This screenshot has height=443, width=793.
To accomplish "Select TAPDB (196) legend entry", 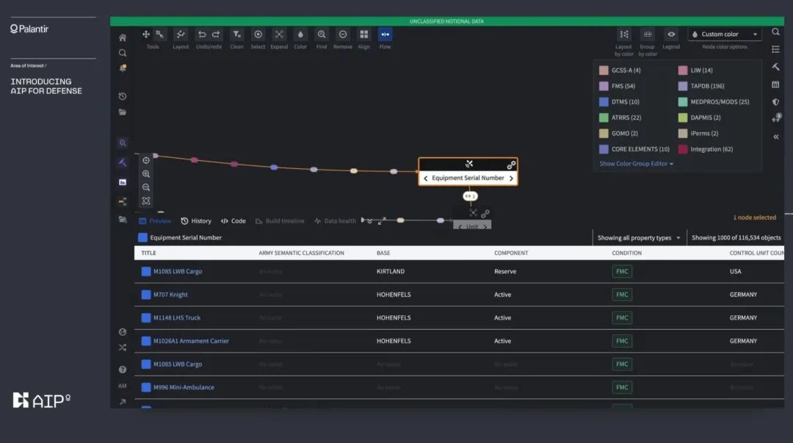I will [x=701, y=86].
